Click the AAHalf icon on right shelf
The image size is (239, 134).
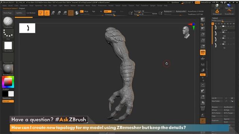pyautogui.click(x=202, y=46)
